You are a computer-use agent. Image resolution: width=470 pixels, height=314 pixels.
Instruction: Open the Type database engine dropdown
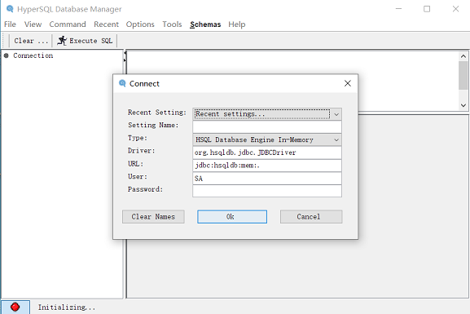pyautogui.click(x=336, y=140)
